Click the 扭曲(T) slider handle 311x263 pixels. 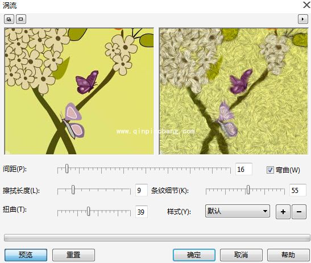89,211
